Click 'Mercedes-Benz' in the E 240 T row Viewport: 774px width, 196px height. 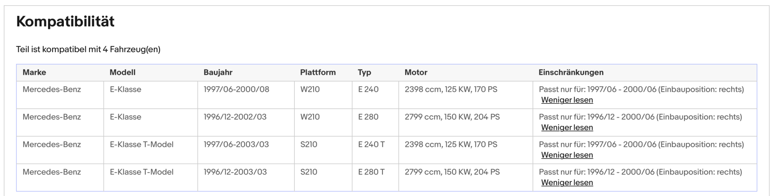click(52, 145)
